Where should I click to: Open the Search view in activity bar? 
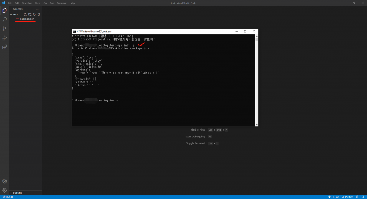(4, 19)
